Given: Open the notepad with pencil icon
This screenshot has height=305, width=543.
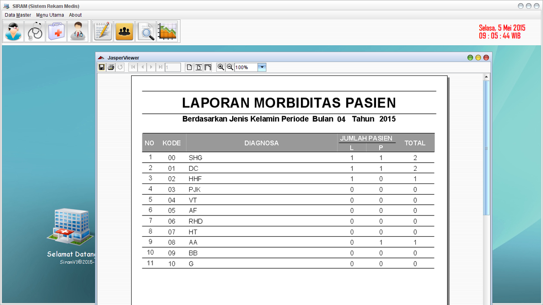Looking at the screenshot, I should point(103,31).
